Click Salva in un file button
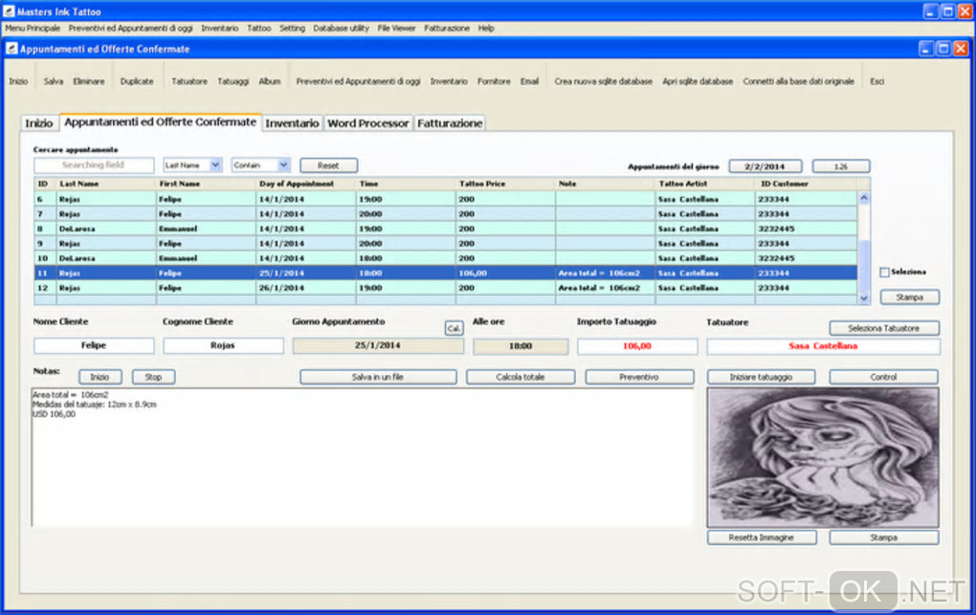 pos(378,377)
